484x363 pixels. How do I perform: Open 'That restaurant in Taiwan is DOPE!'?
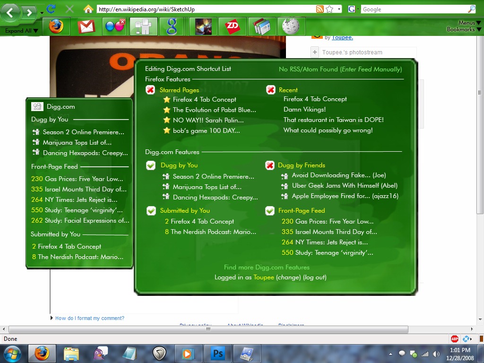tap(333, 120)
